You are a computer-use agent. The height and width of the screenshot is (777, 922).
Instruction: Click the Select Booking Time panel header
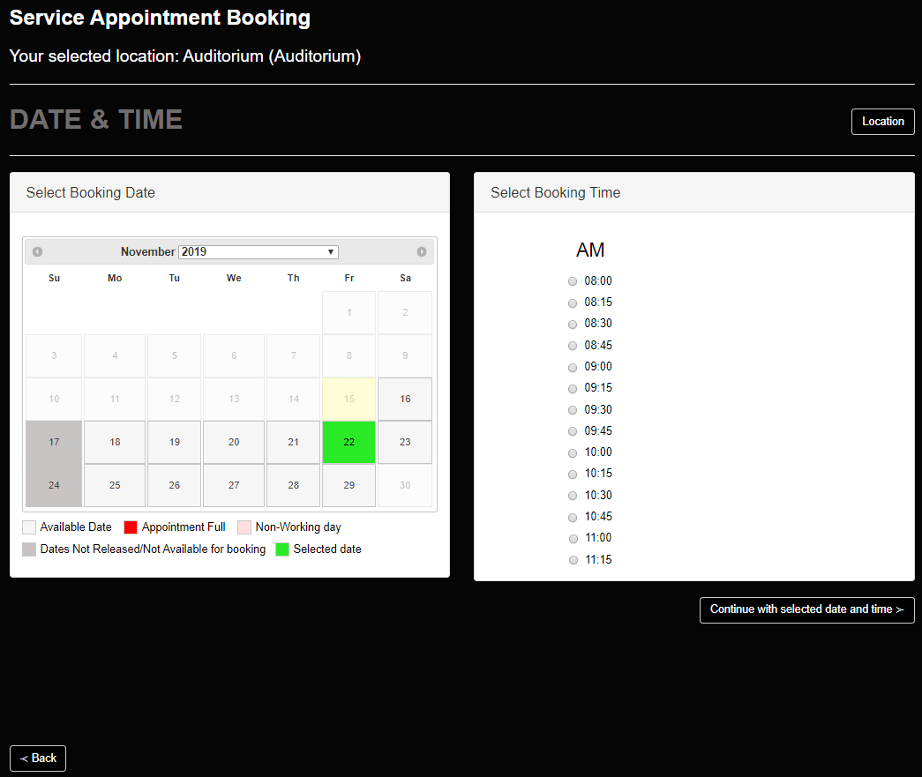[x=555, y=192]
